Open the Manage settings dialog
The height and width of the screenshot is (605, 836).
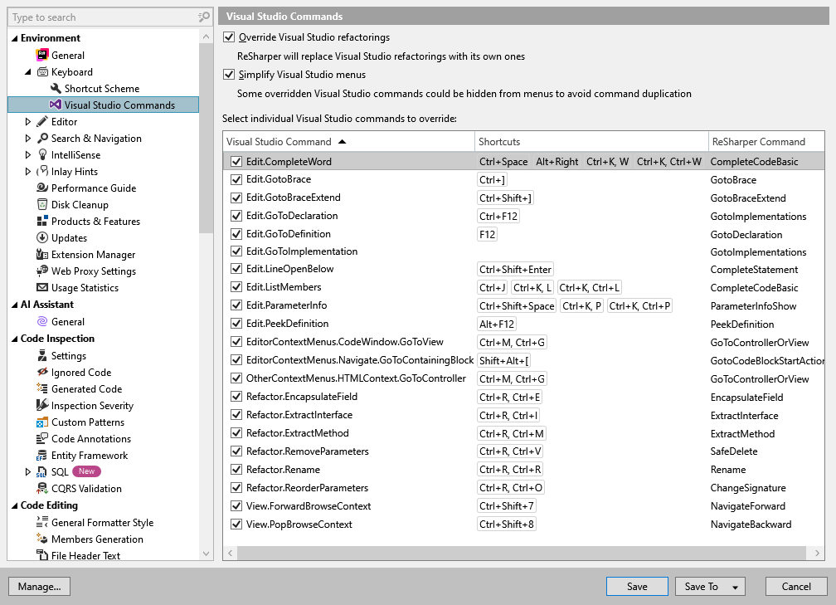39,586
